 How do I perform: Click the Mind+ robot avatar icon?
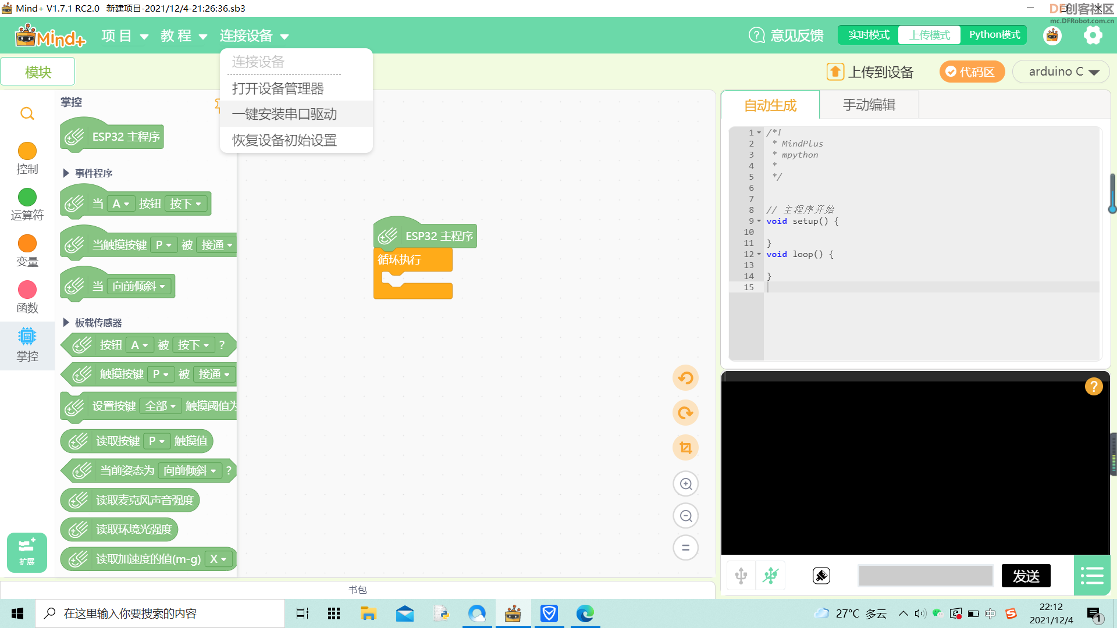click(x=1052, y=35)
